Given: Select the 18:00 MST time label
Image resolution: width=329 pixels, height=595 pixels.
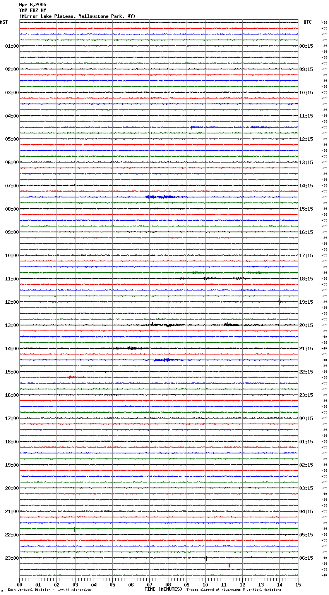Looking at the screenshot, I should (12, 442).
